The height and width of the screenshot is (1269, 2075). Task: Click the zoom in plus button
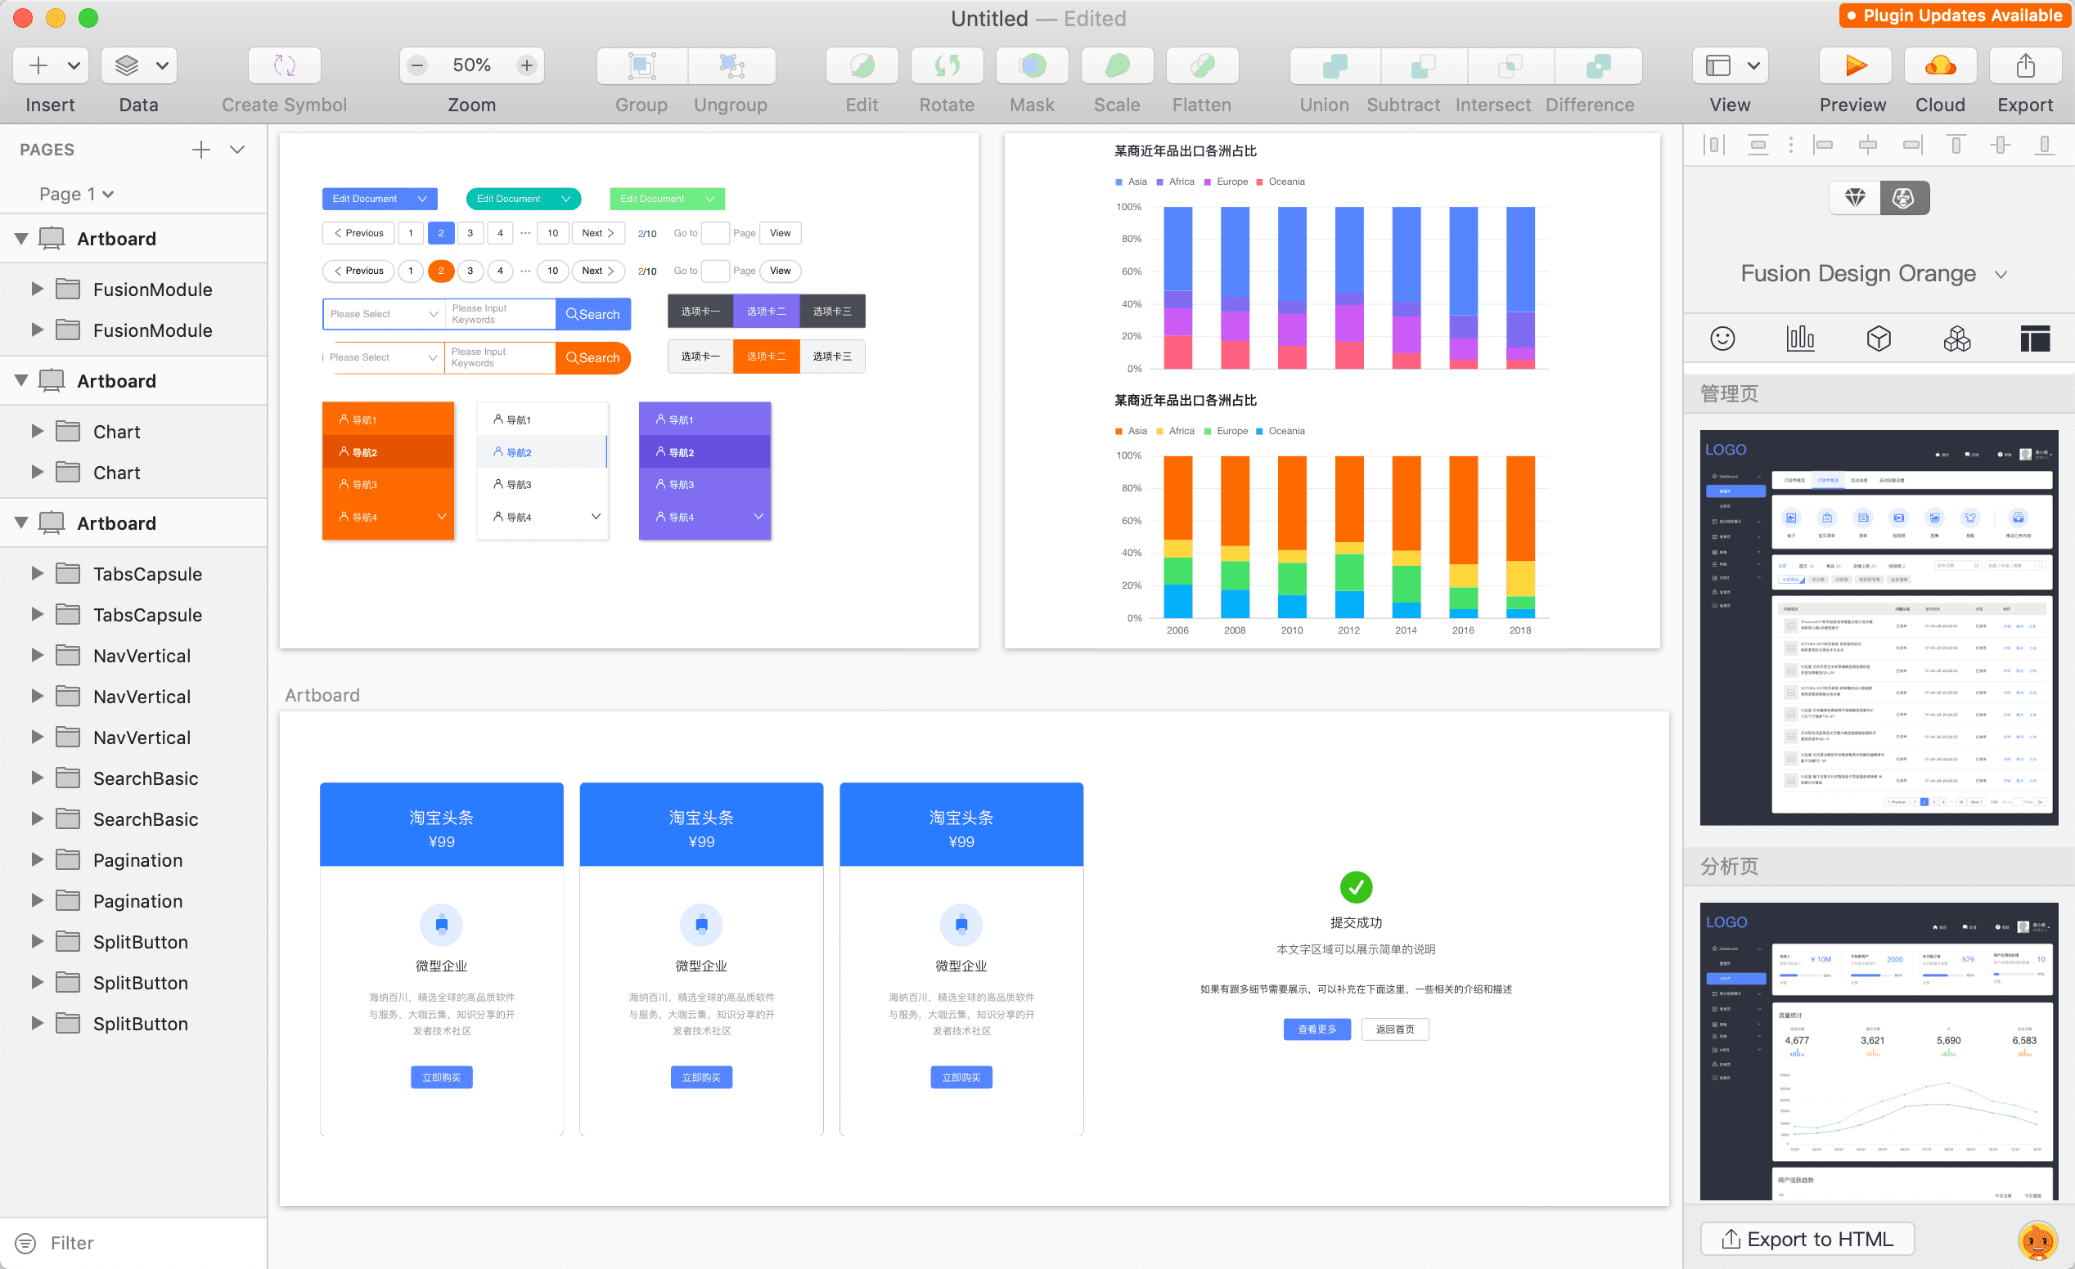527,65
